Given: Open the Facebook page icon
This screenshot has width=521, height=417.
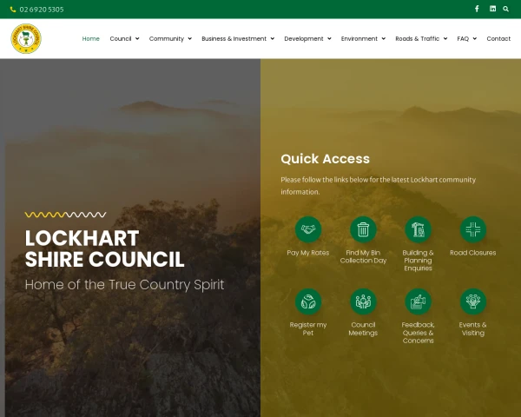Looking at the screenshot, I should coord(477,9).
